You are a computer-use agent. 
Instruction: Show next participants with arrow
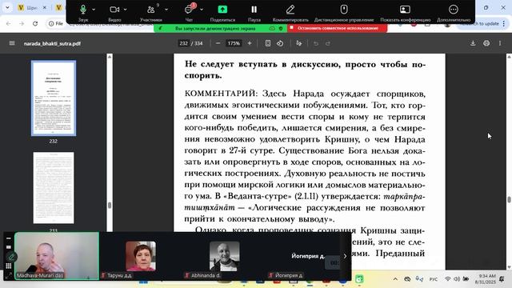(x=345, y=256)
